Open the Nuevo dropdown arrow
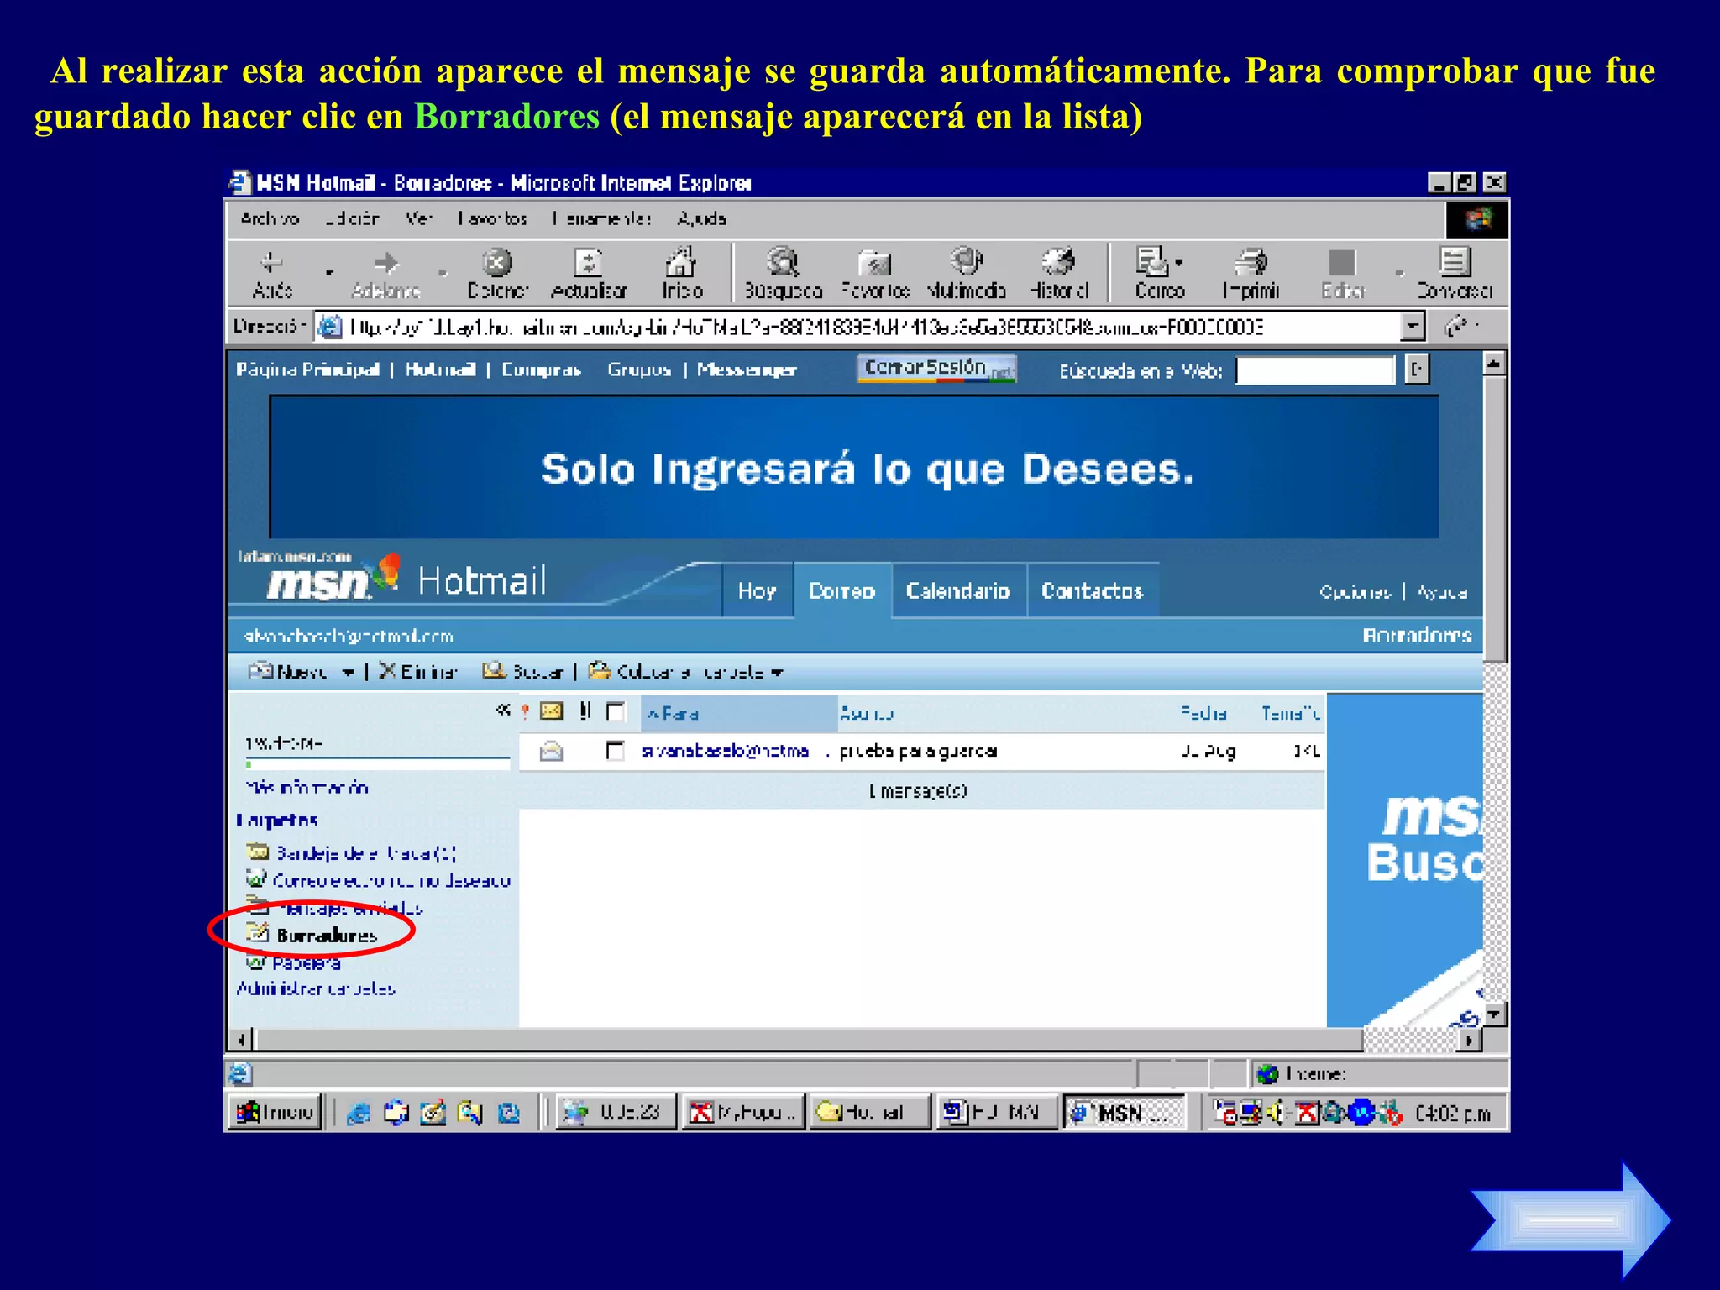This screenshot has height=1290, width=1720. coord(348,672)
